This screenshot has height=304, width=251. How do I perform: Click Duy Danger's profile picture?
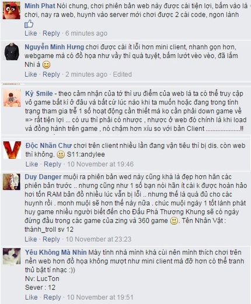(x=12, y=182)
